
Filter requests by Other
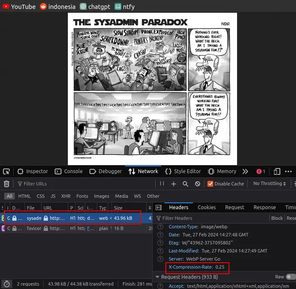[153, 196]
